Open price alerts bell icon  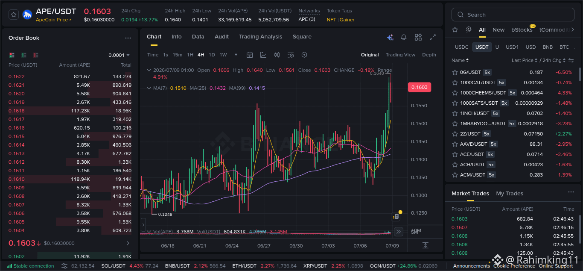(x=404, y=37)
